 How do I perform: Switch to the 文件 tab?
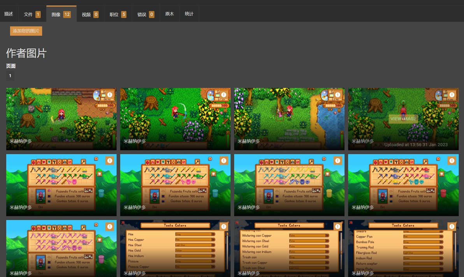tap(32, 14)
